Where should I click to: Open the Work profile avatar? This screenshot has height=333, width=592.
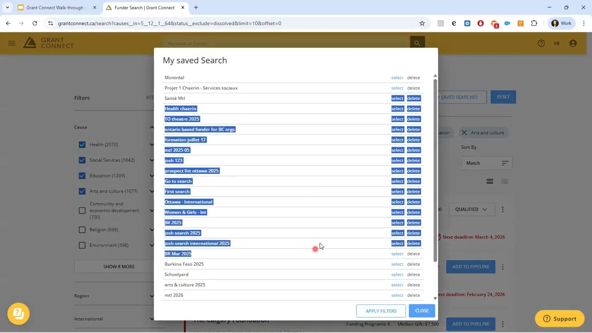point(561,23)
